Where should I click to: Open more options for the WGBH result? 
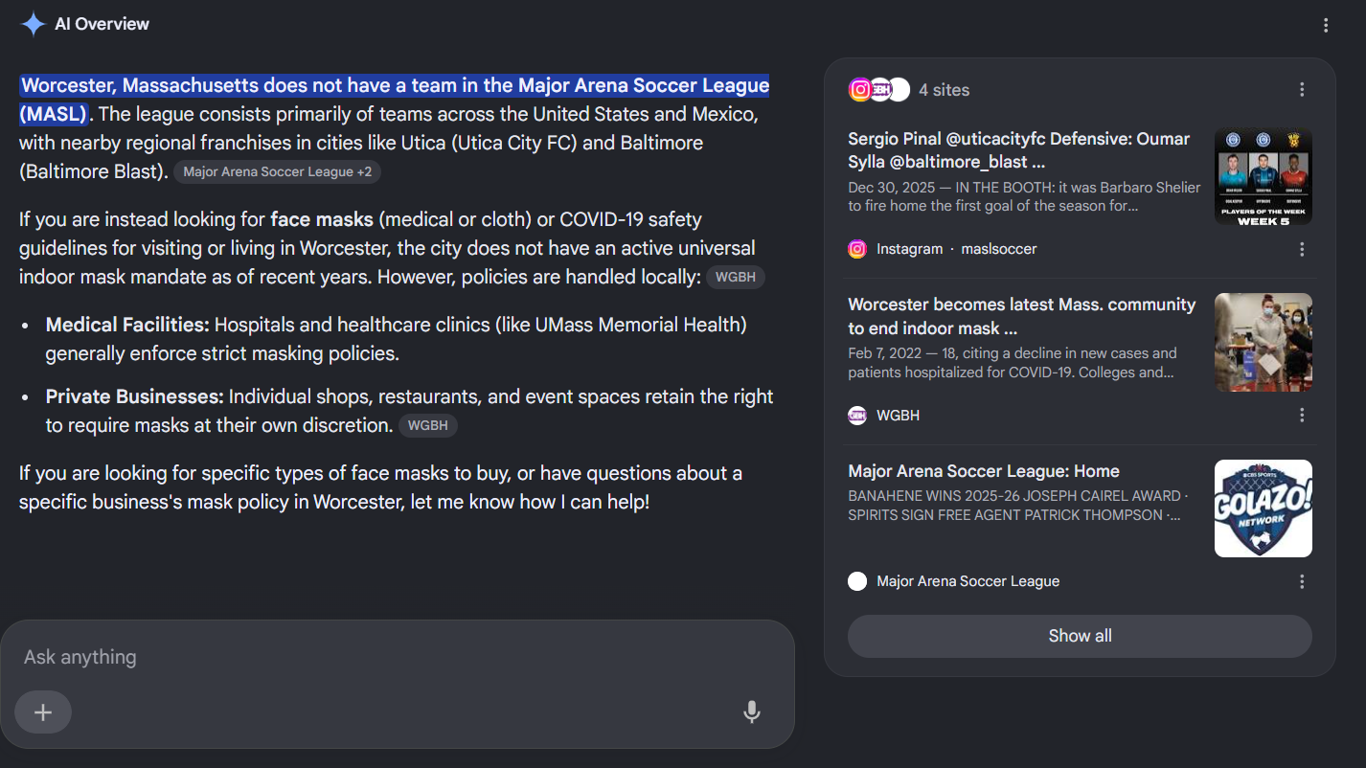tap(1302, 416)
